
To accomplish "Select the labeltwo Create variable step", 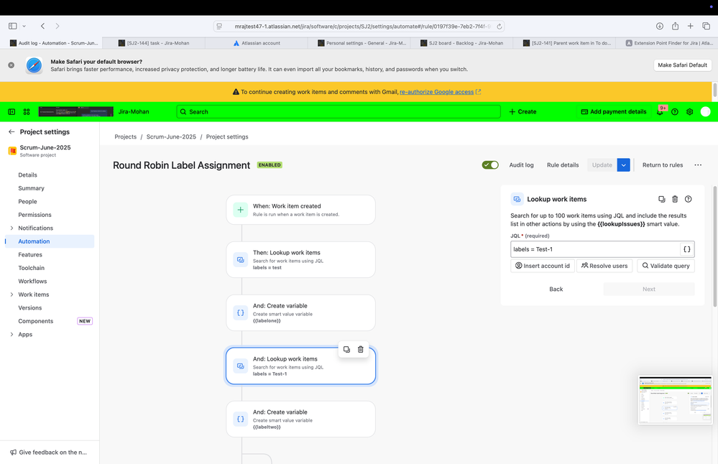I will point(300,419).
